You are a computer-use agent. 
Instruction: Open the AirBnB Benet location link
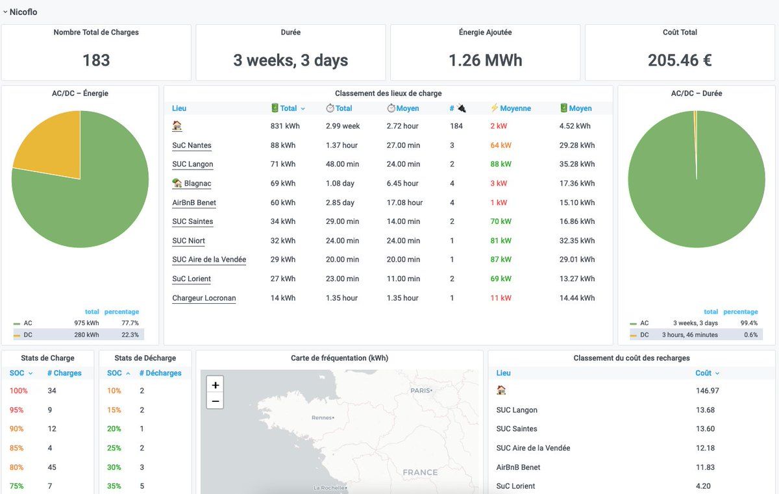pyautogui.click(x=194, y=203)
